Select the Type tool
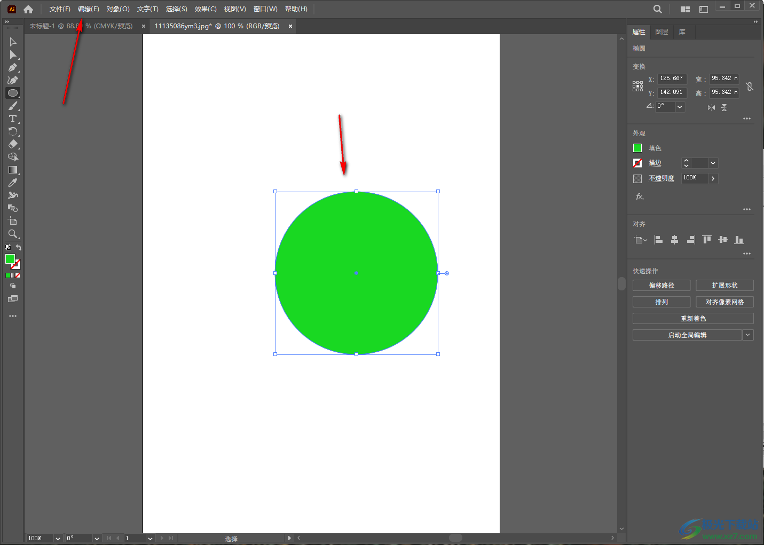The width and height of the screenshot is (764, 545). click(13, 119)
